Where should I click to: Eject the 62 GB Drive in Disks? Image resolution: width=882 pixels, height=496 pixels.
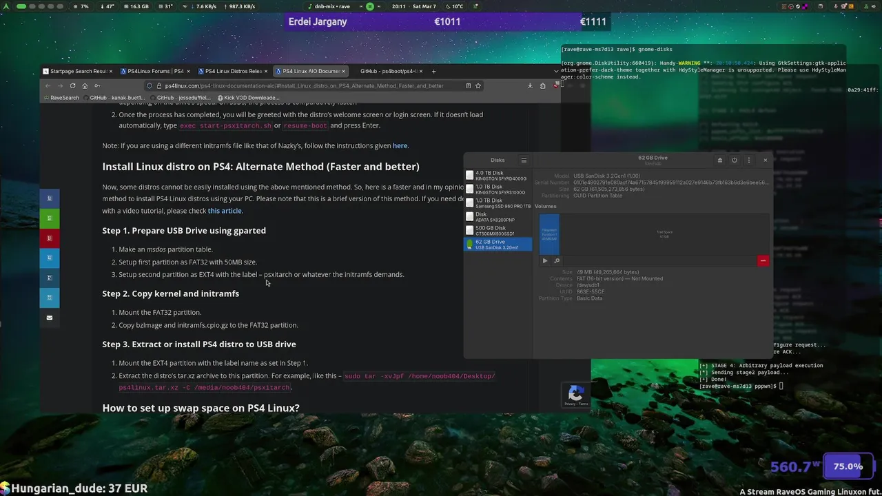click(x=720, y=160)
